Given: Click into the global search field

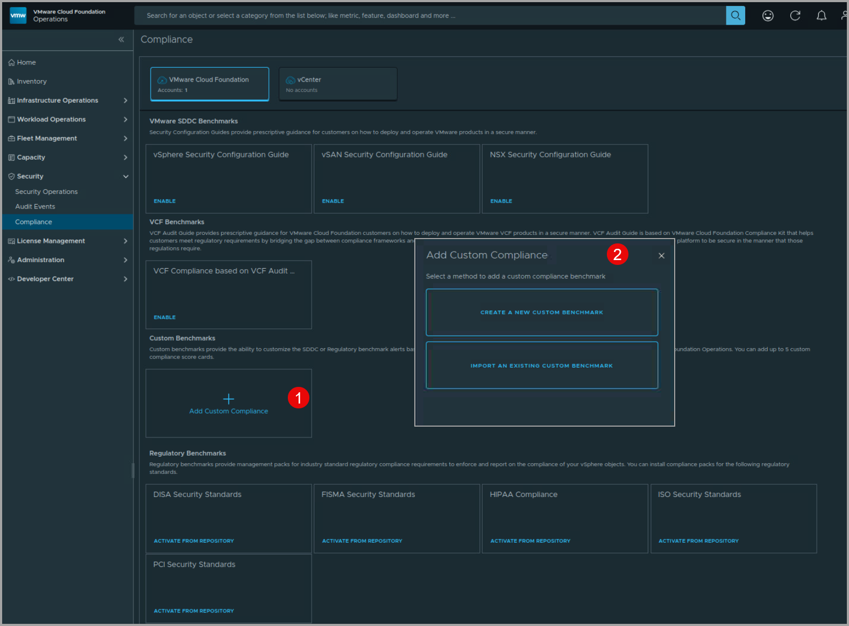Looking at the screenshot, I should (x=430, y=16).
